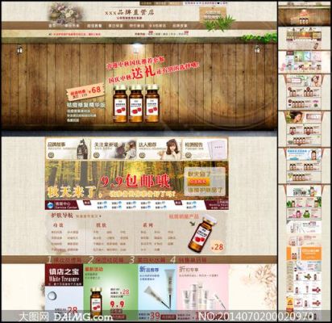Open the 品牌故事 card

(x=68, y=149)
